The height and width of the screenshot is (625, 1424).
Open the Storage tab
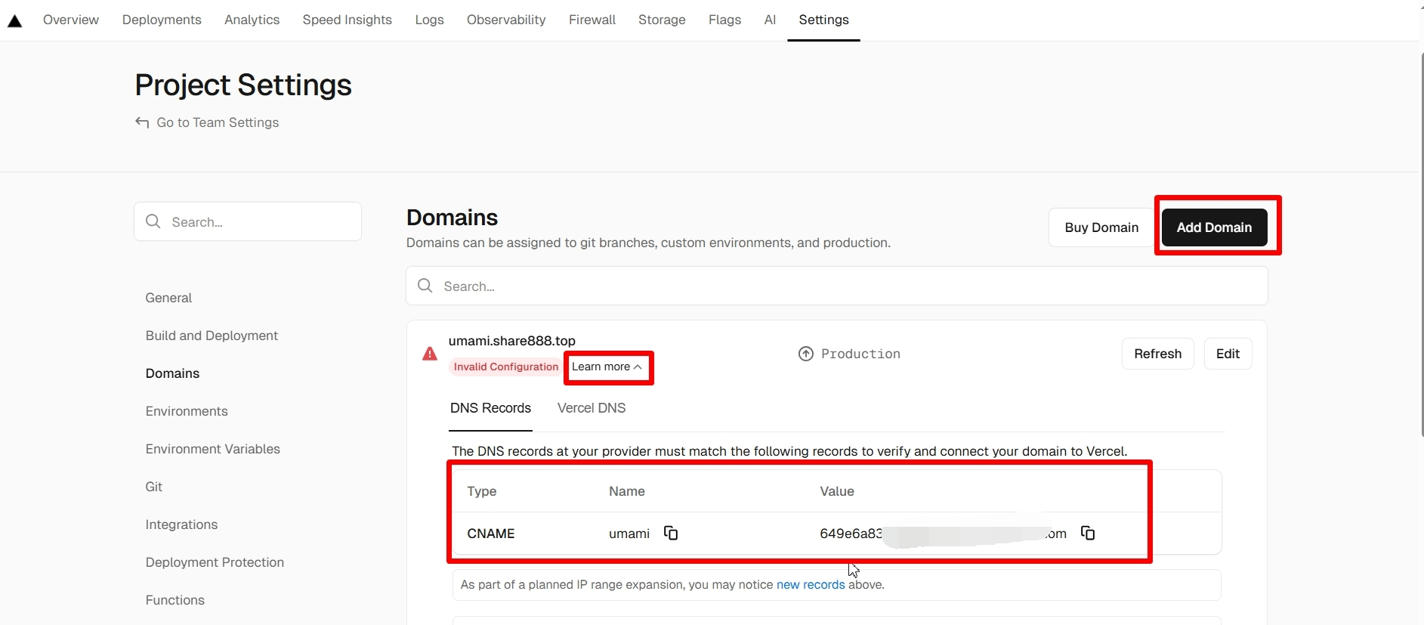click(x=662, y=20)
